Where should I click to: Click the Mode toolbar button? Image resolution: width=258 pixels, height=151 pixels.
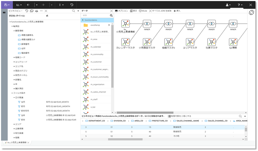click(143, 11)
